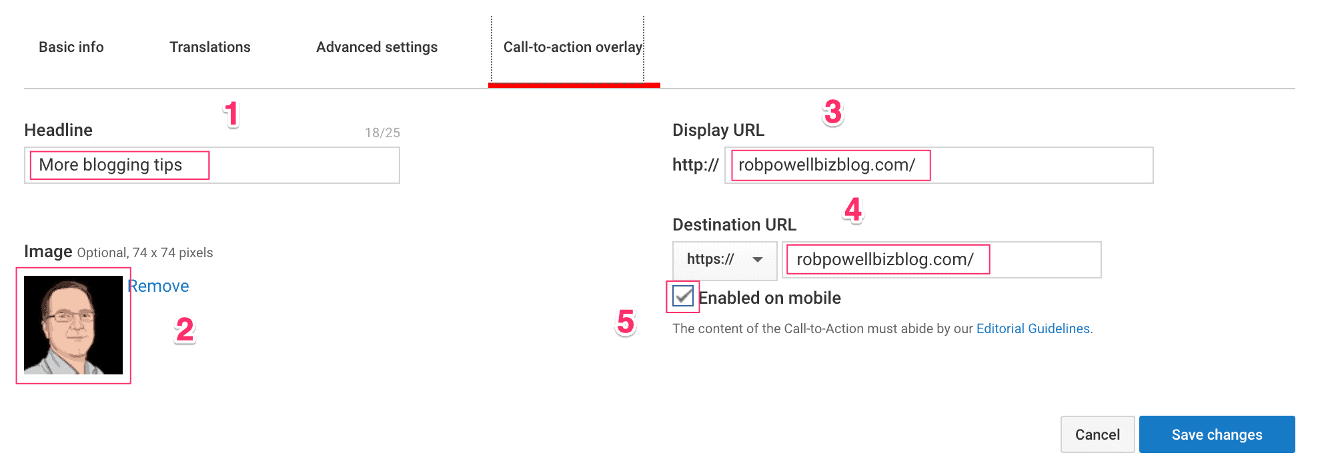Click the dropdown arrow beside https://
The height and width of the screenshot is (473, 1318).
pyautogui.click(x=758, y=261)
